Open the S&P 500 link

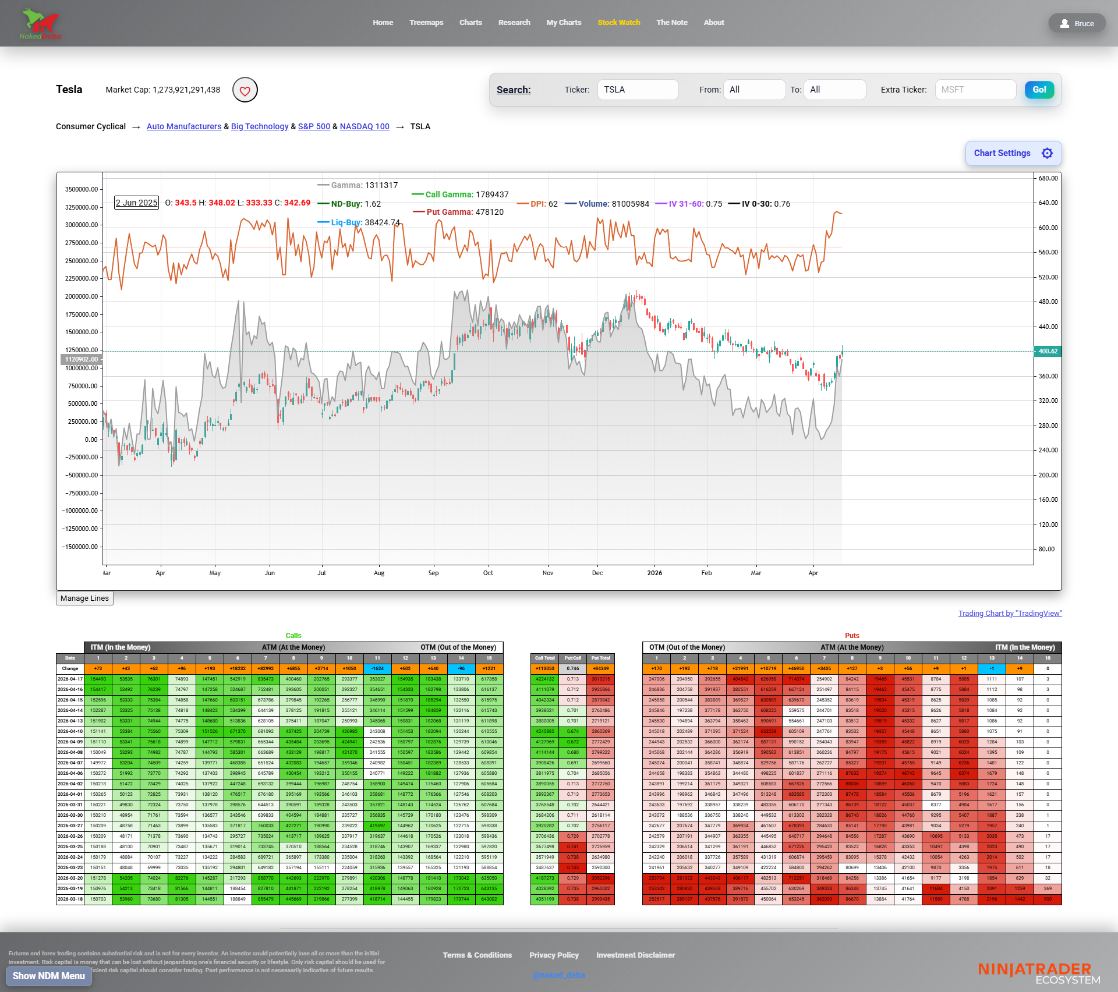click(314, 126)
